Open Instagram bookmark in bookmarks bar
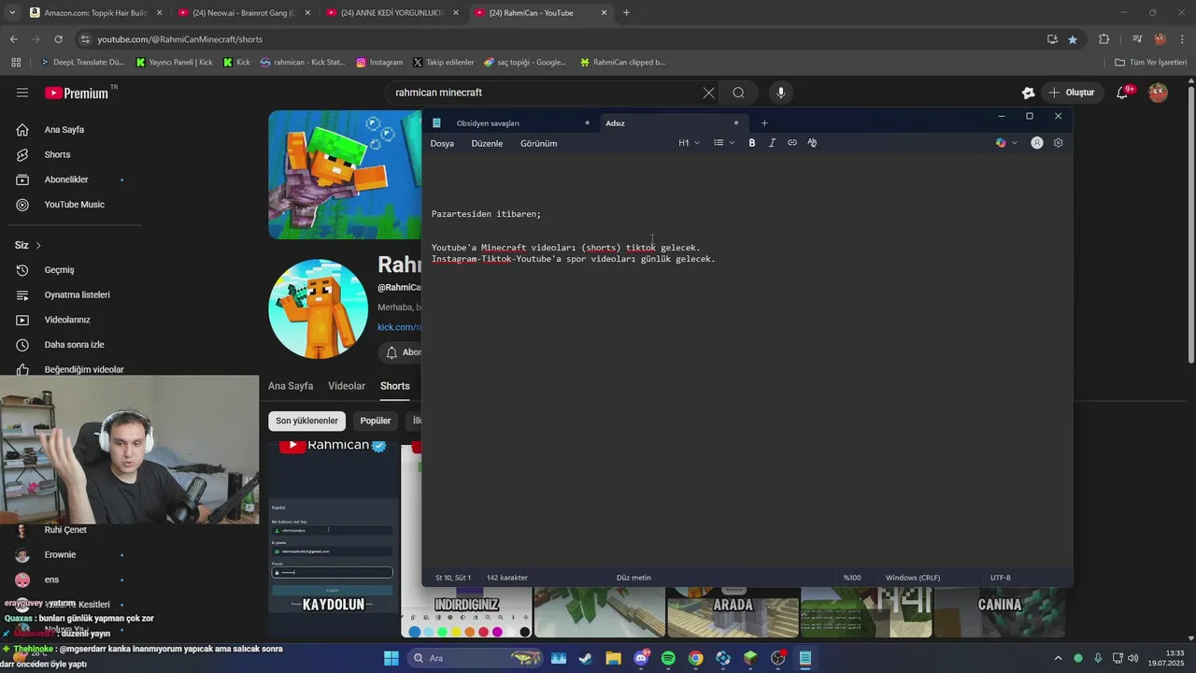 point(379,63)
